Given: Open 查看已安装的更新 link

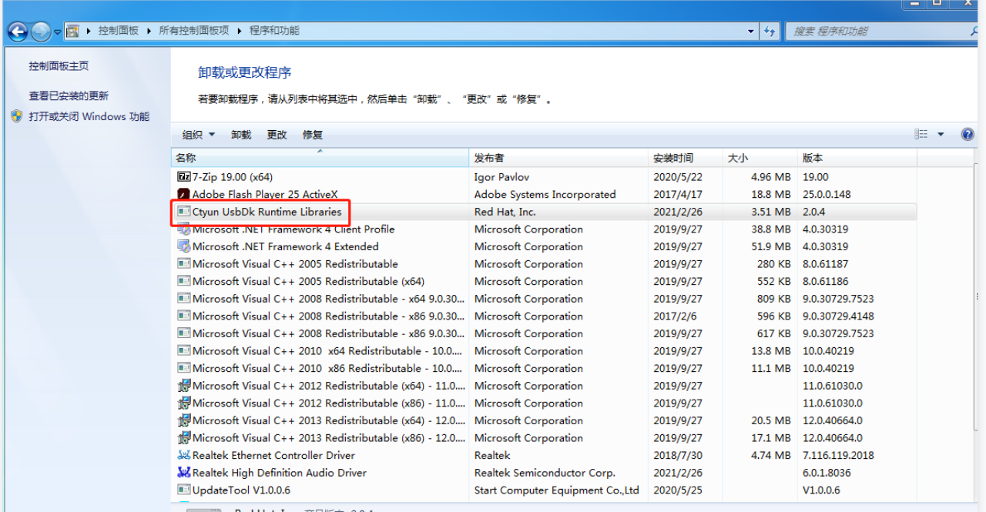Looking at the screenshot, I should [x=69, y=96].
